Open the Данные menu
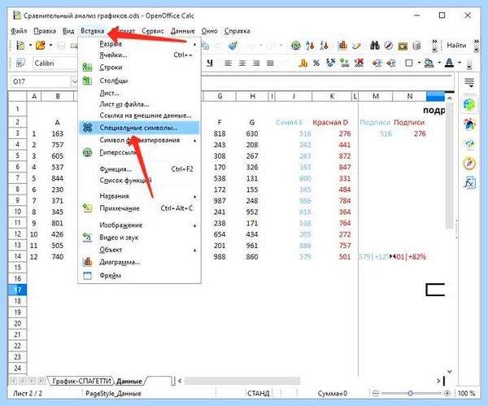Screen dimensions: 488x406 [183, 31]
